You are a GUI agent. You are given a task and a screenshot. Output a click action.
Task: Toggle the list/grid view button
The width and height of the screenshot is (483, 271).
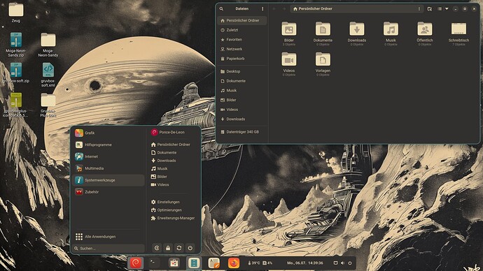point(440,9)
